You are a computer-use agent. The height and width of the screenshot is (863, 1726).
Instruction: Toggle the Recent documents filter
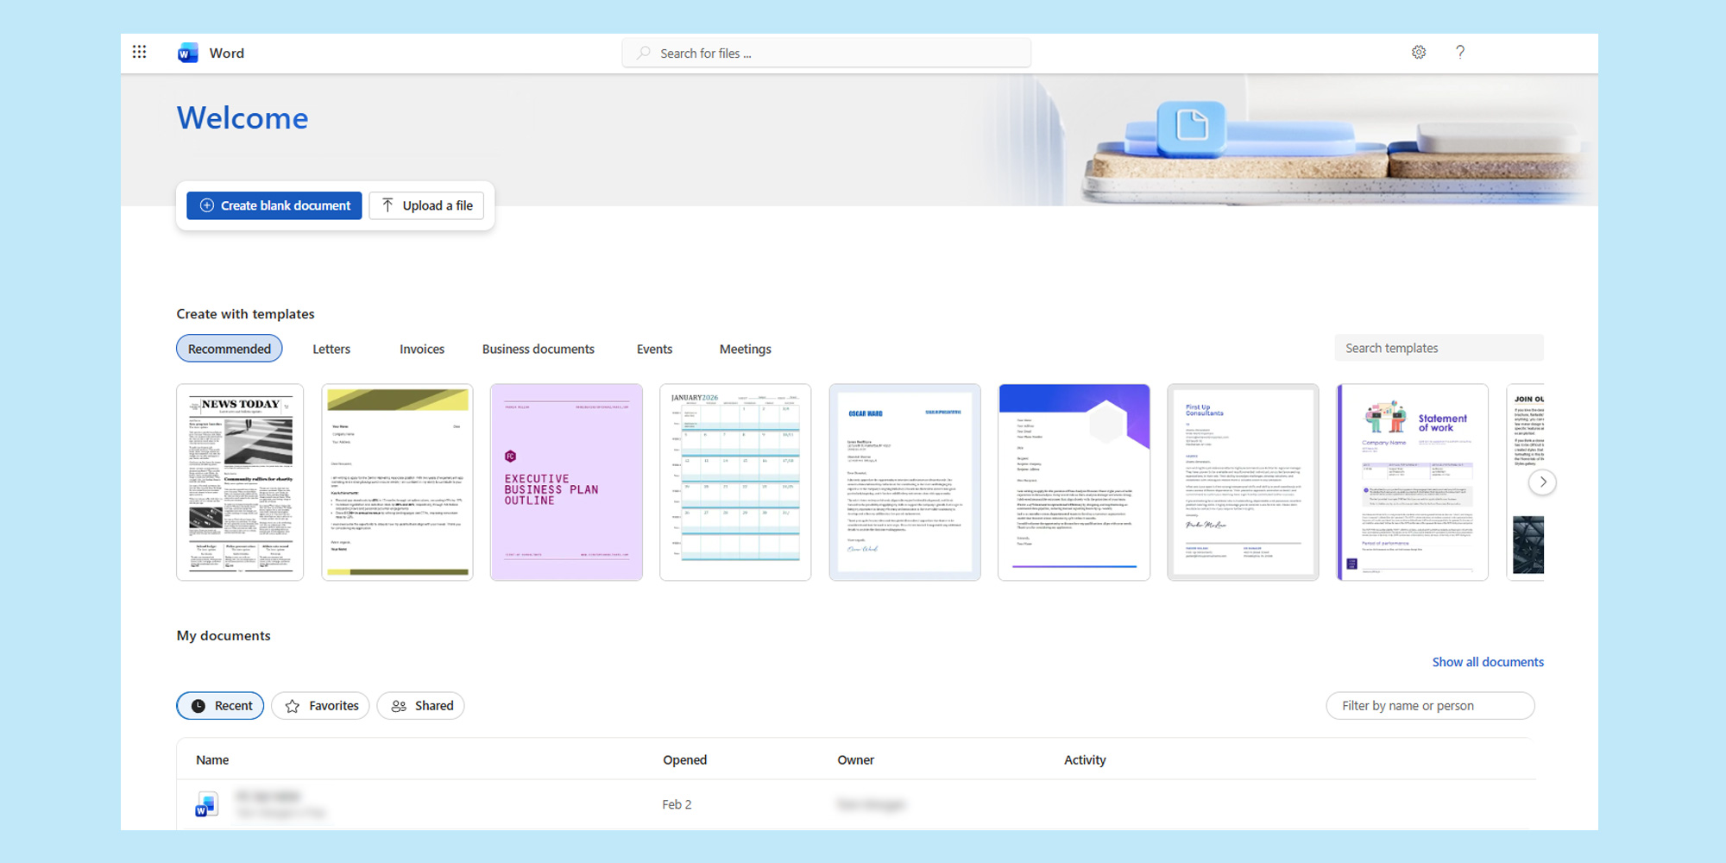(221, 706)
